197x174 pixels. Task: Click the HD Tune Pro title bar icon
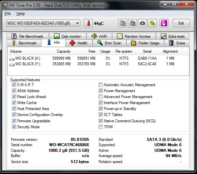(x=5, y=5)
